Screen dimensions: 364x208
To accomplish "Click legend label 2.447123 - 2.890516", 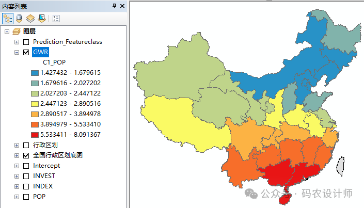I will pos(71,104).
